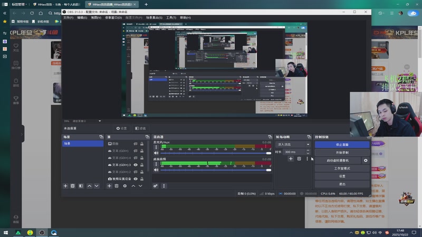Undock the Scenes (场景) panel
Viewport: 422px width, 237px height.
(x=101, y=137)
